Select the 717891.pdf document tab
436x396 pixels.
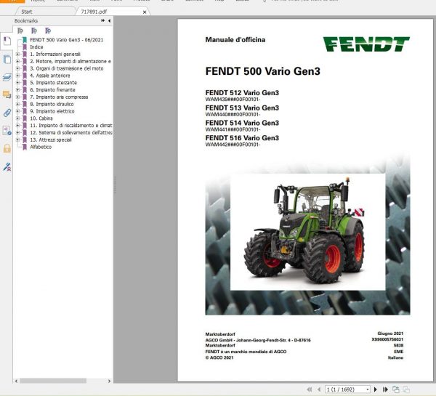[x=94, y=12]
